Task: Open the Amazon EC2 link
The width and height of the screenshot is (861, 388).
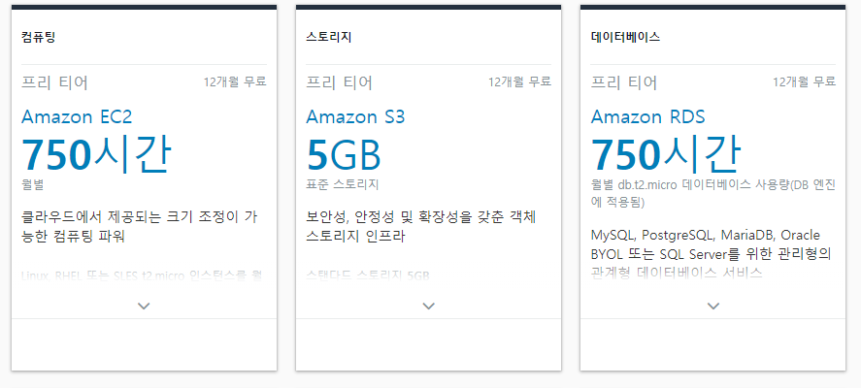Action: pos(77,117)
